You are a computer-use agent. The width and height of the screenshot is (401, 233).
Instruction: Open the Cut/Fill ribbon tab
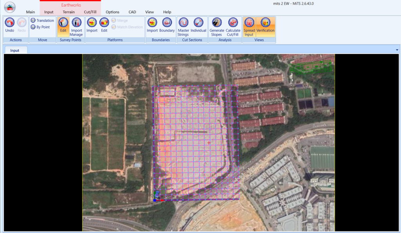90,12
